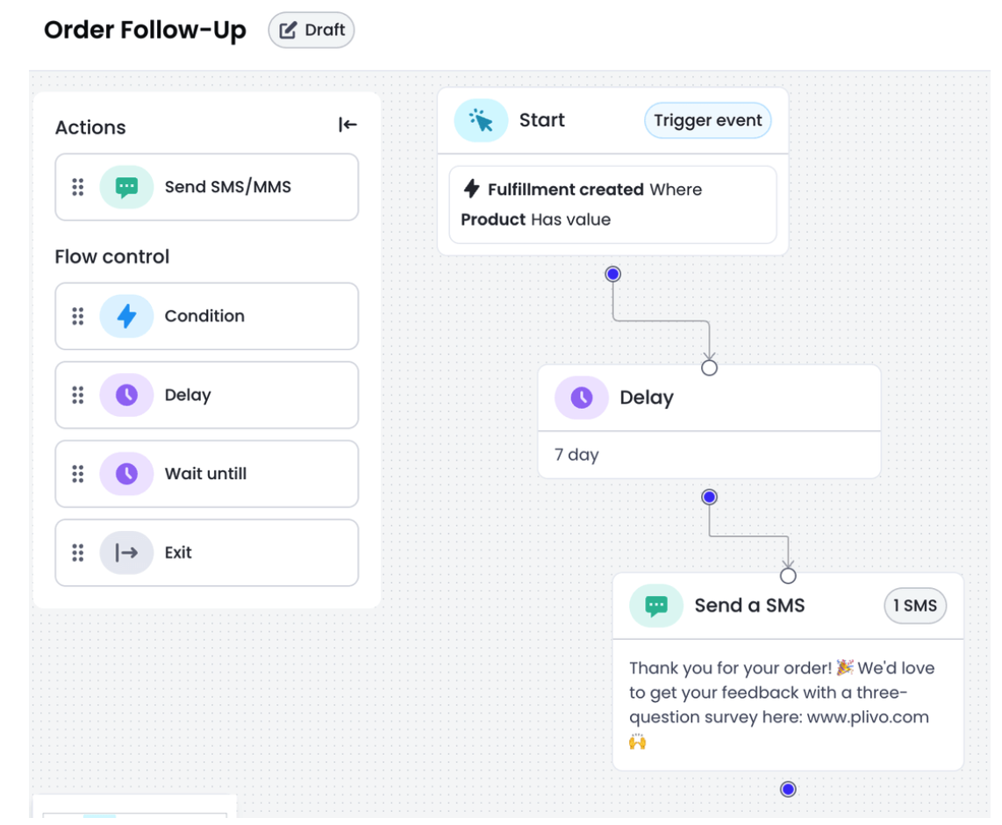Screen dimensions: 1002x825
Task: Click the Send a SMS output connector dot
Action: pos(788,789)
